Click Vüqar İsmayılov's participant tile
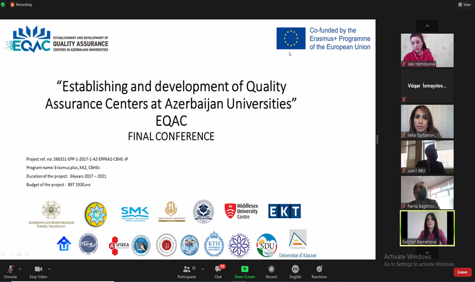The height and width of the screenshot is (282, 475). pyautogui.click(x=427, y=86)
